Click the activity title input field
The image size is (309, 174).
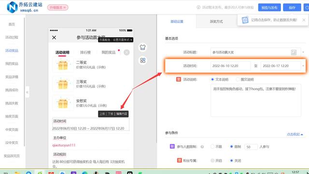(x=255, y=52)
